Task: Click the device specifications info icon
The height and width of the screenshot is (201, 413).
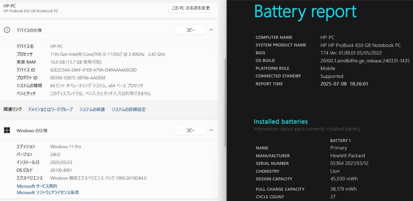Action: pyautogui.click(x=7, y=30)
